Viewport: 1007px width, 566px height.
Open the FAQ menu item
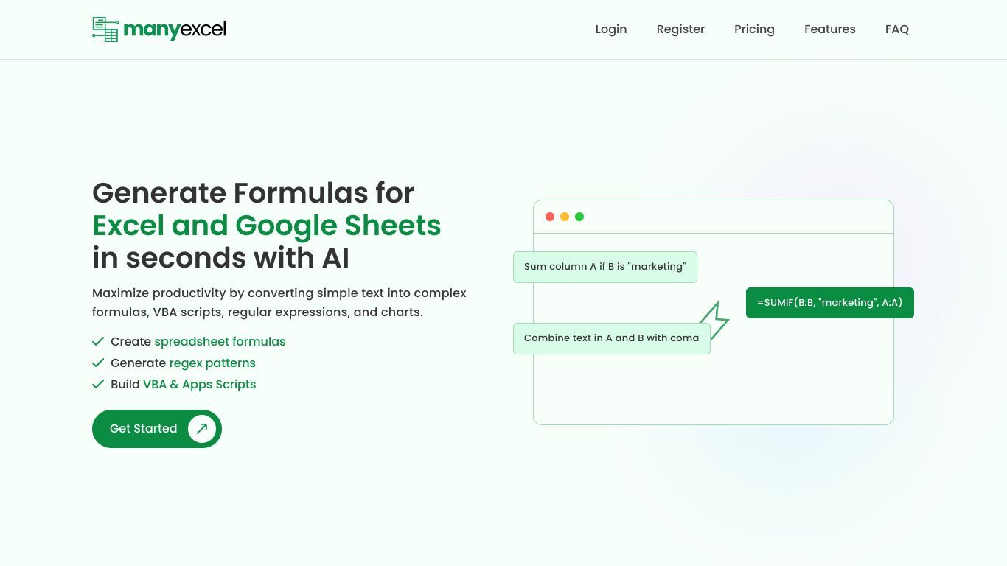897,29
